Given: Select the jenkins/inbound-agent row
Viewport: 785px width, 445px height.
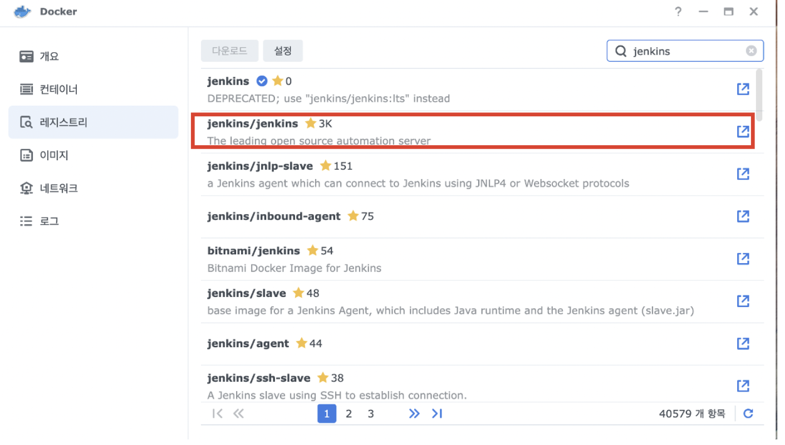Looking at the screenshot, I should [x=482, y=216].
